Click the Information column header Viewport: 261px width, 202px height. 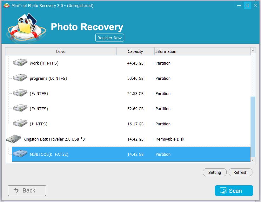coord(202,52)
